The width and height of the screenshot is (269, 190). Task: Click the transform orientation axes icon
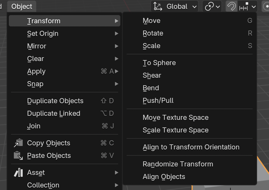(158, 7)
